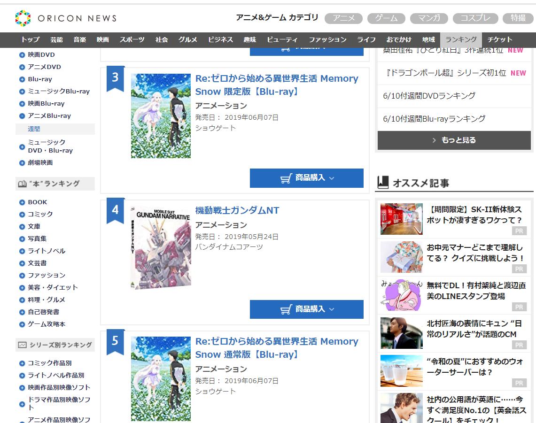
Task: Click the コスプレ category pill button
Action: (475, 18)
